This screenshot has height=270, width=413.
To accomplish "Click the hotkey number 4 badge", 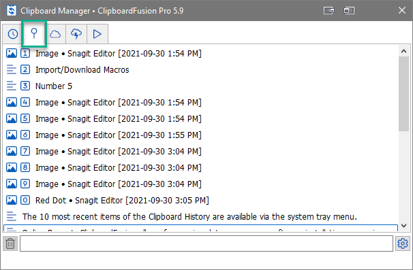I will 25,102.
